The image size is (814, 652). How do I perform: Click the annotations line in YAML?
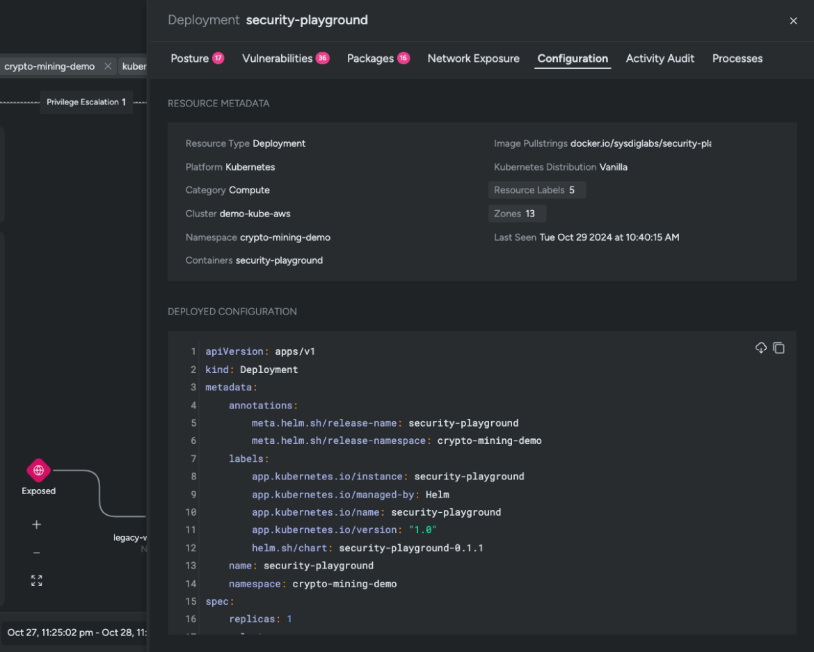tap(263, 406)
